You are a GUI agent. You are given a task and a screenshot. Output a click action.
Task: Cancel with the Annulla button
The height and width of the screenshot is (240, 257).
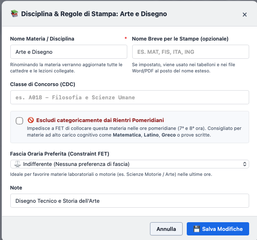[166, 229]
